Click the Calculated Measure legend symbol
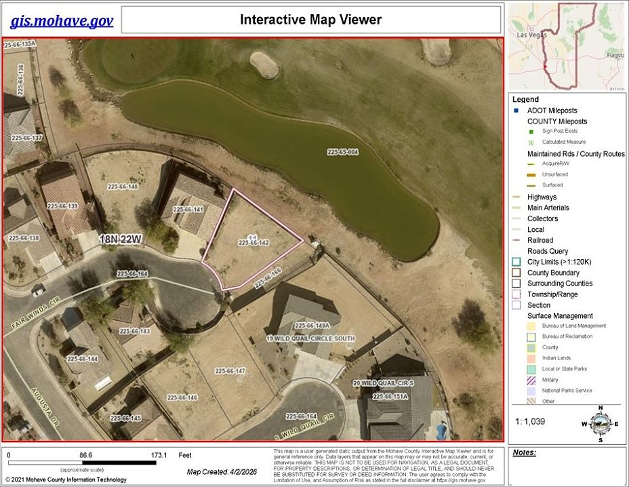Screen dimensions: 629x487 (x=531, y=142)
